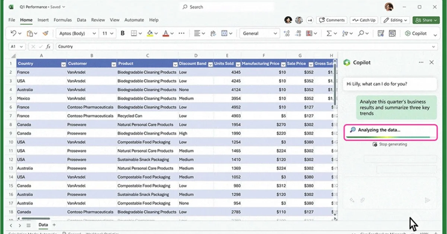Attach a file in Copilot chat
447x234 pixels.
pos(362,200)
